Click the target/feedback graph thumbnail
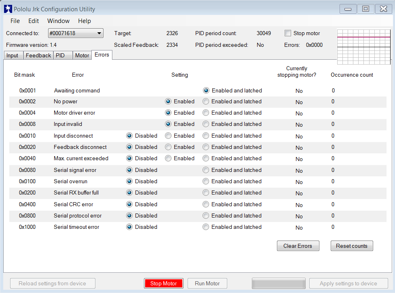 coord(364,46)
